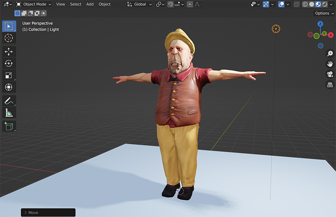Choose the Rotate tool
Image resolution: width=336 pixels, height=217 pixels.
[9, 64]
